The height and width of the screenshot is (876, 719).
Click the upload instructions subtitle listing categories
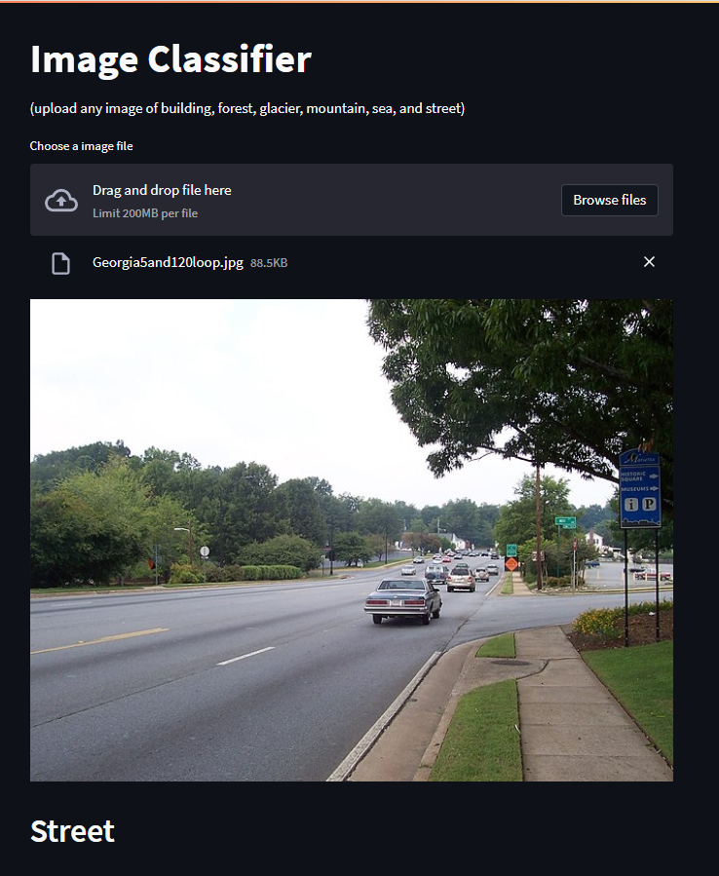click(246, 108)
